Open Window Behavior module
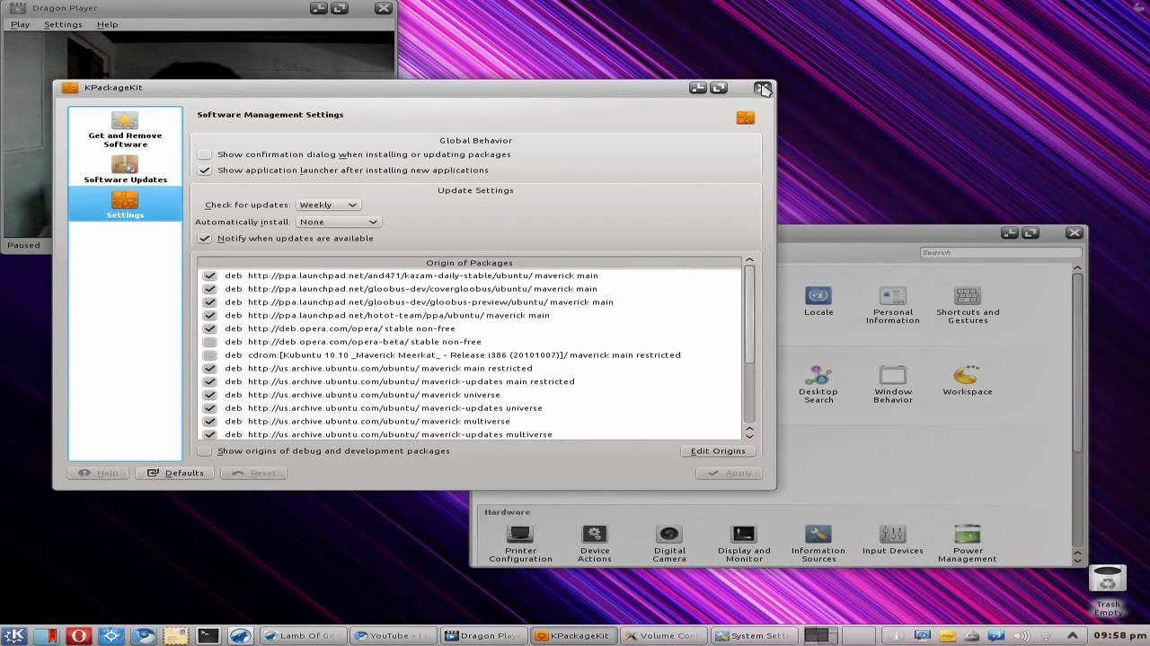This screenshot has width=1150, height=646. 892,384
